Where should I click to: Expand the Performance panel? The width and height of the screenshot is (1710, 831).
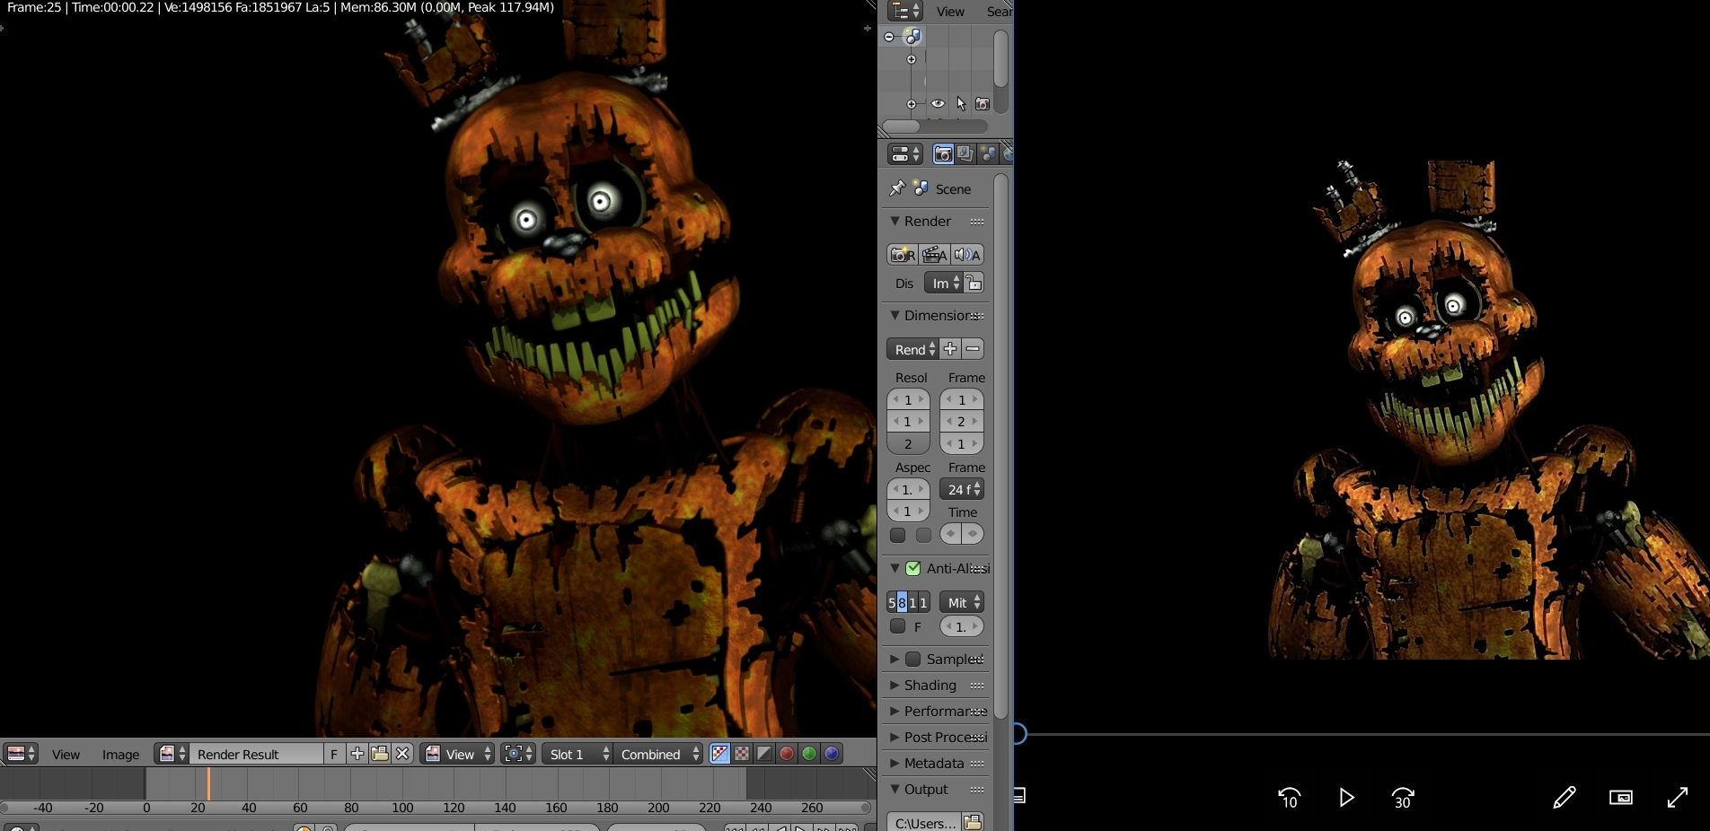point(895,711)
